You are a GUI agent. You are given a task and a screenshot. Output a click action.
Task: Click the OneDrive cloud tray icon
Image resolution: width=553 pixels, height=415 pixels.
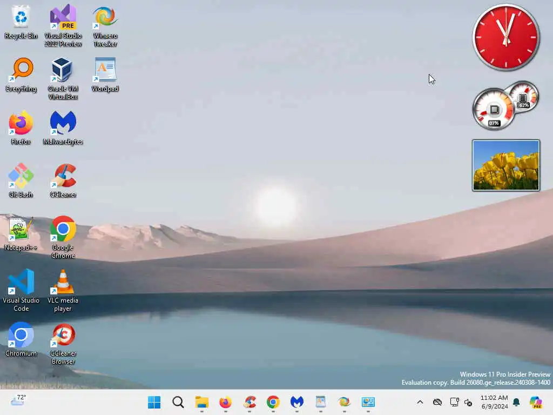(437, 402)
